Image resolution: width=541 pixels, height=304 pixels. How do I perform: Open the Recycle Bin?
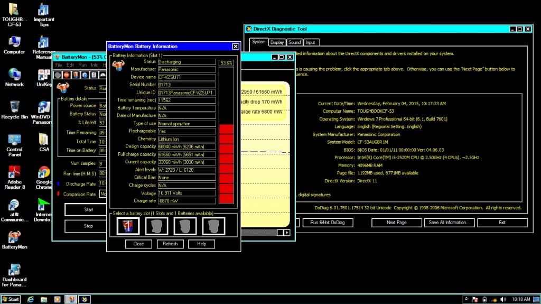14,110
